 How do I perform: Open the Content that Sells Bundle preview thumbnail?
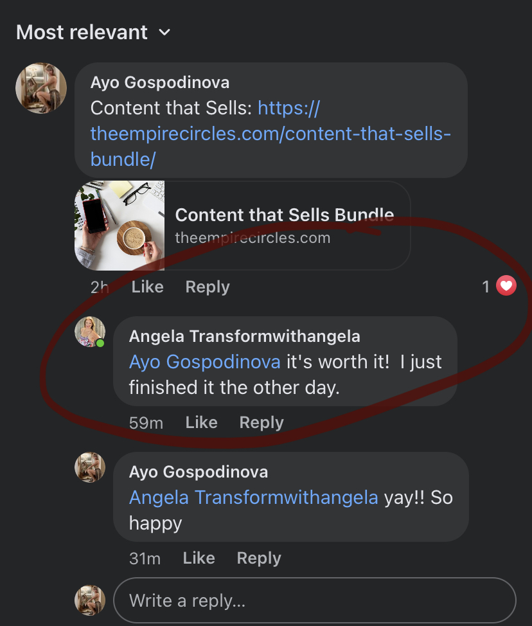point(120,225)
